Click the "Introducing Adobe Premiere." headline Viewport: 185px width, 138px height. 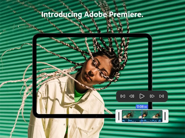pyautogui.click(x=92, y=14)
